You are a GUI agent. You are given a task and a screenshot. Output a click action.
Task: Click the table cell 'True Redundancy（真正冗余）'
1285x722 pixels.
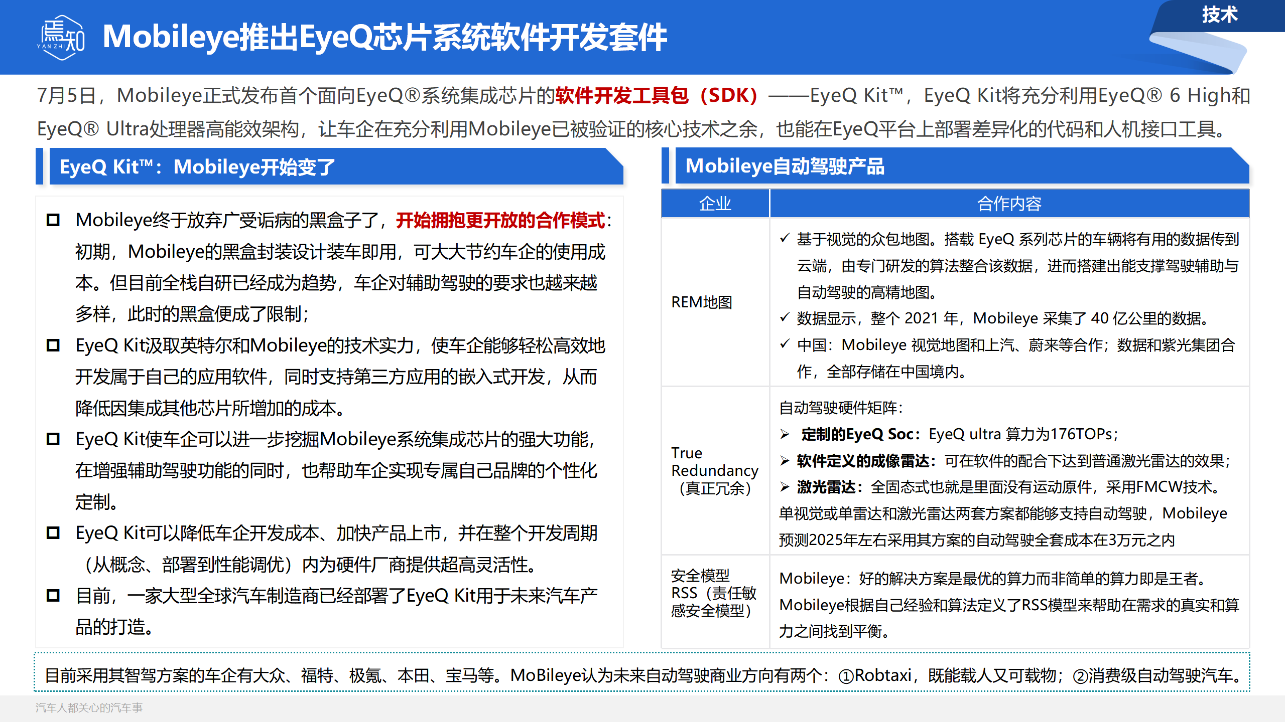pyautogui.click(x=715, y=470)
